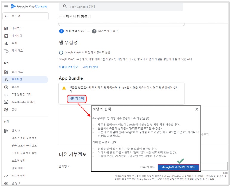Image resolution: width=230 pixels, height=186 pixels.
Task: Click 서명 키 선택 link under 앱 무결성
Action: pyautogui.click(x=90, y=67)
